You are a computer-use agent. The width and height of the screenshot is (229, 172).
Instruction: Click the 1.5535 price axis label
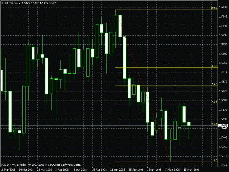coord(223,110)
